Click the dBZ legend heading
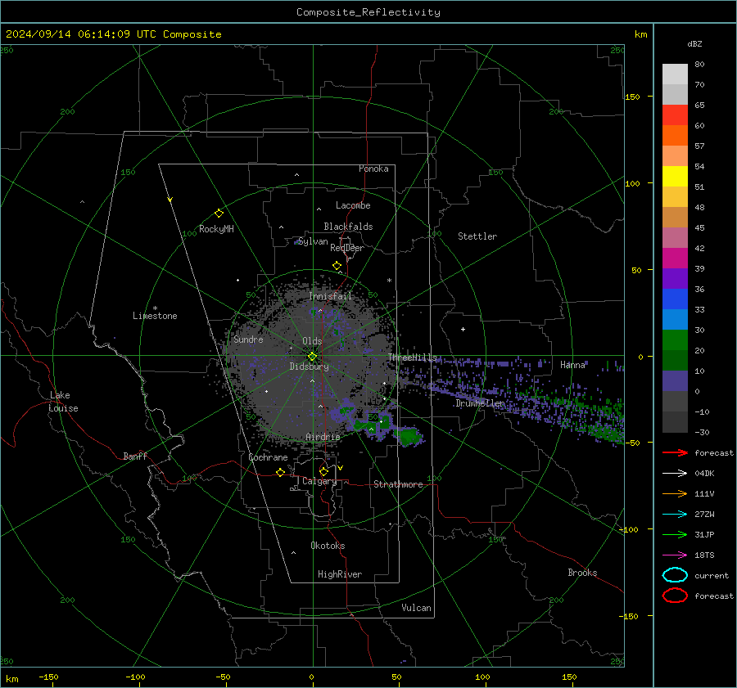 (694, 44)
